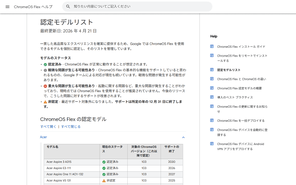Click gray info icon in 軽微な問題 legend
This screenshot has width=296, height=185.
click(45, 70)
